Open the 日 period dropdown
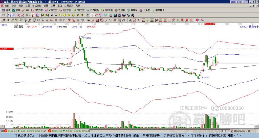The width and height of the screenshot is (259, 138). point(5,15)
